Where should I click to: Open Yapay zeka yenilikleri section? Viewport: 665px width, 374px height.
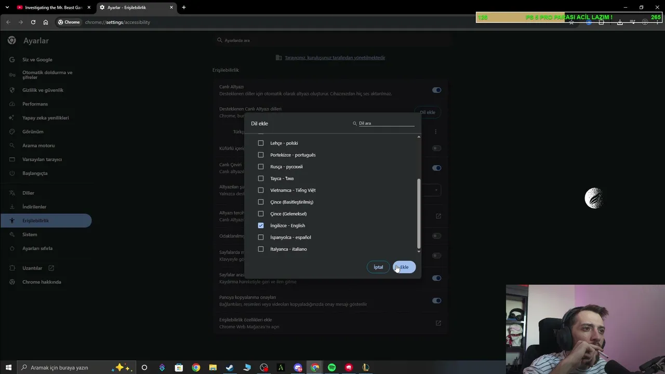coord(45,118)
